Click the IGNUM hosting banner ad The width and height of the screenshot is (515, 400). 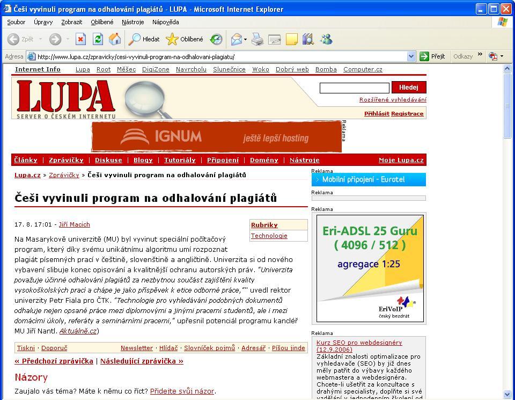[x=216, y=136]
